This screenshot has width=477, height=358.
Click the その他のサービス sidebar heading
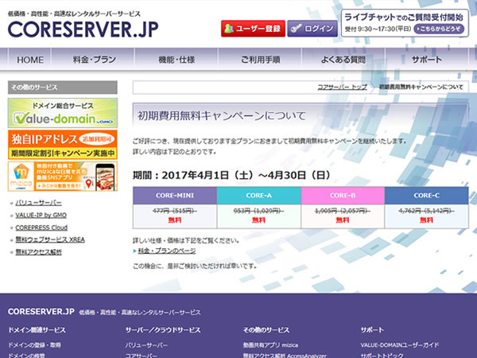pyautogui.click(x=63, y=88)
